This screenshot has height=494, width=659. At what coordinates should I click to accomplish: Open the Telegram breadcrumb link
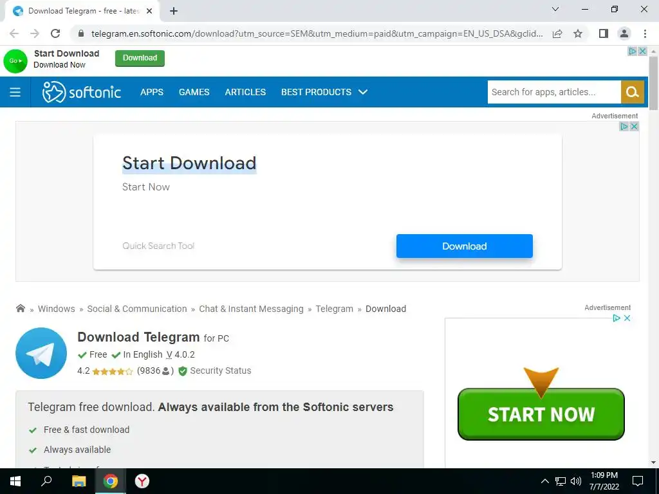click(x=334, y=309)
